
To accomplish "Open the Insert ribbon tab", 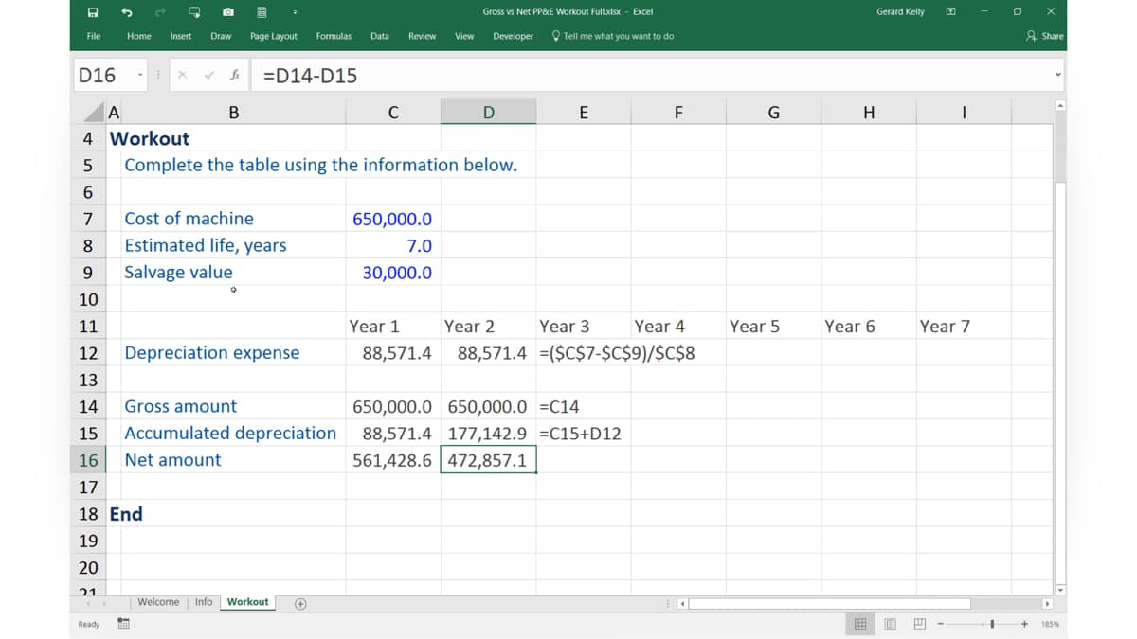I will tap(181, 36).
